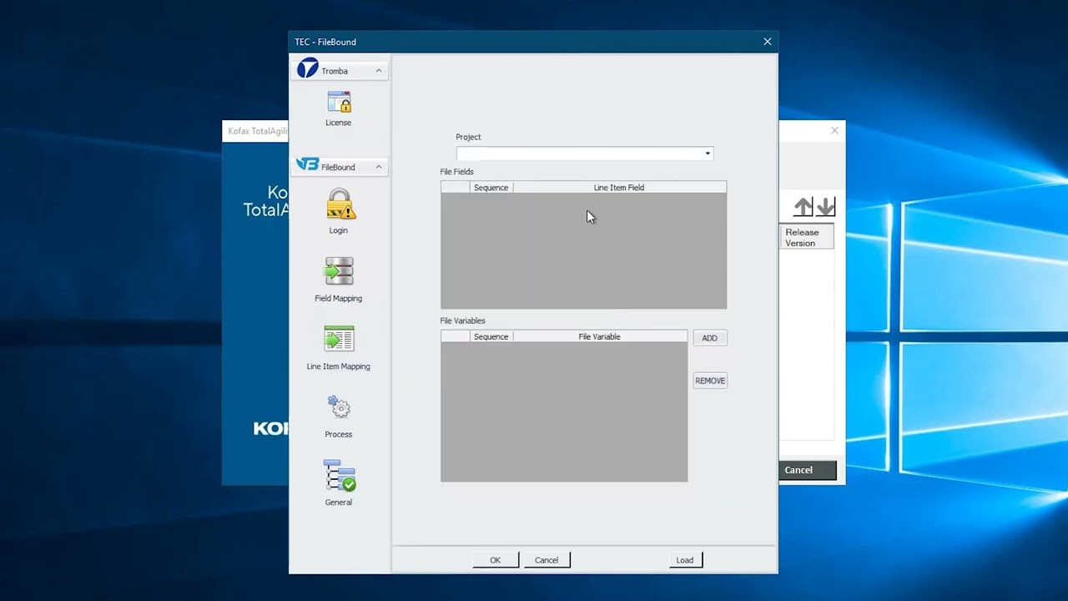The height and width of the screenshot is (601, 1068).
Task: Click the ADD button for File Variables
Action: click(709, 338)
